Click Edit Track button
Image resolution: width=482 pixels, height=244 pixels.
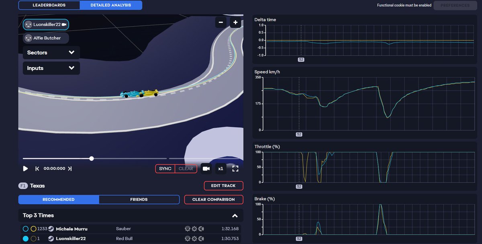coord(224,186)
